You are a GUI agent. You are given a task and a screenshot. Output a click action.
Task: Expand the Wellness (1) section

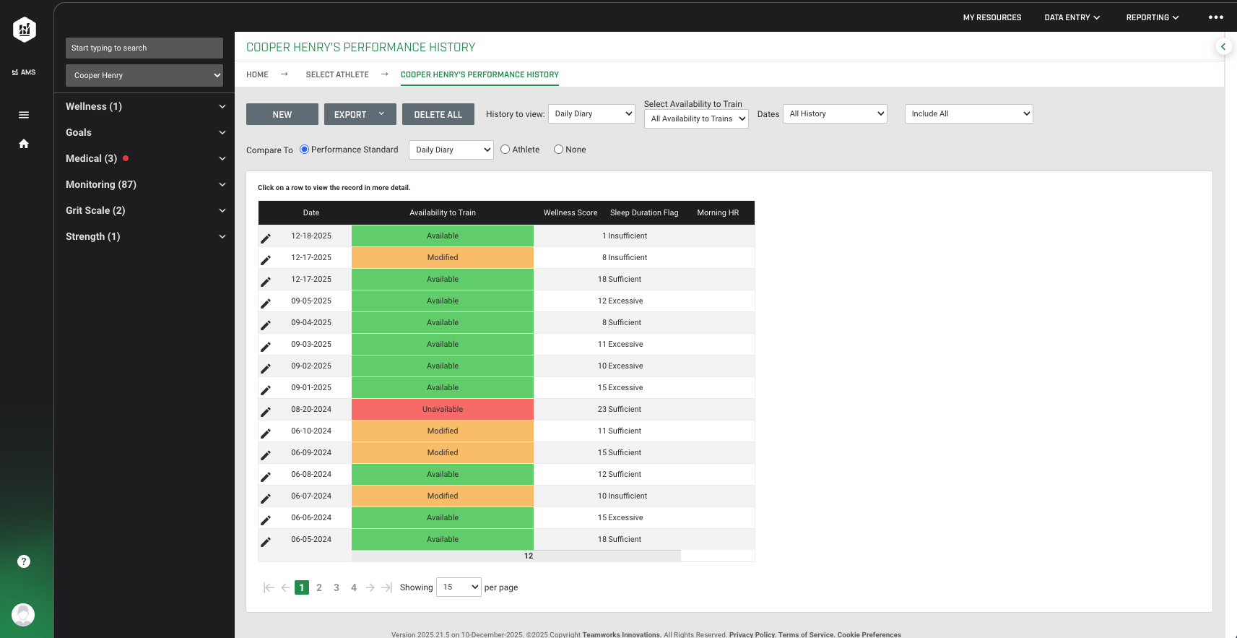(145, 106)
